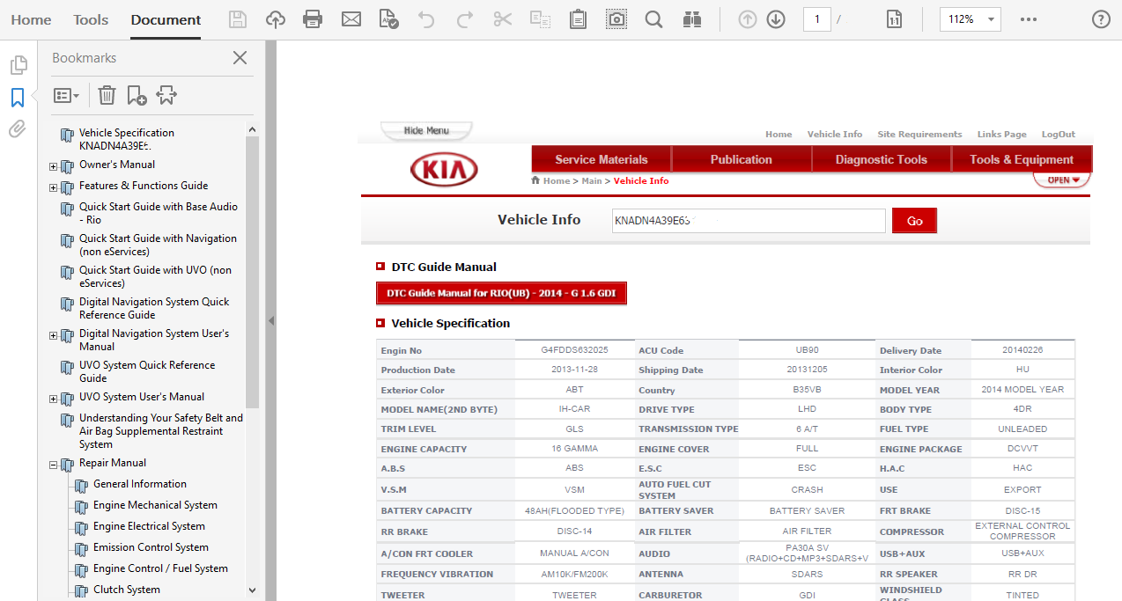Open DTC Guide Manual for RIO(UB)
Viewport: 1122px width, 601px height.
click(x=501, y=293)
